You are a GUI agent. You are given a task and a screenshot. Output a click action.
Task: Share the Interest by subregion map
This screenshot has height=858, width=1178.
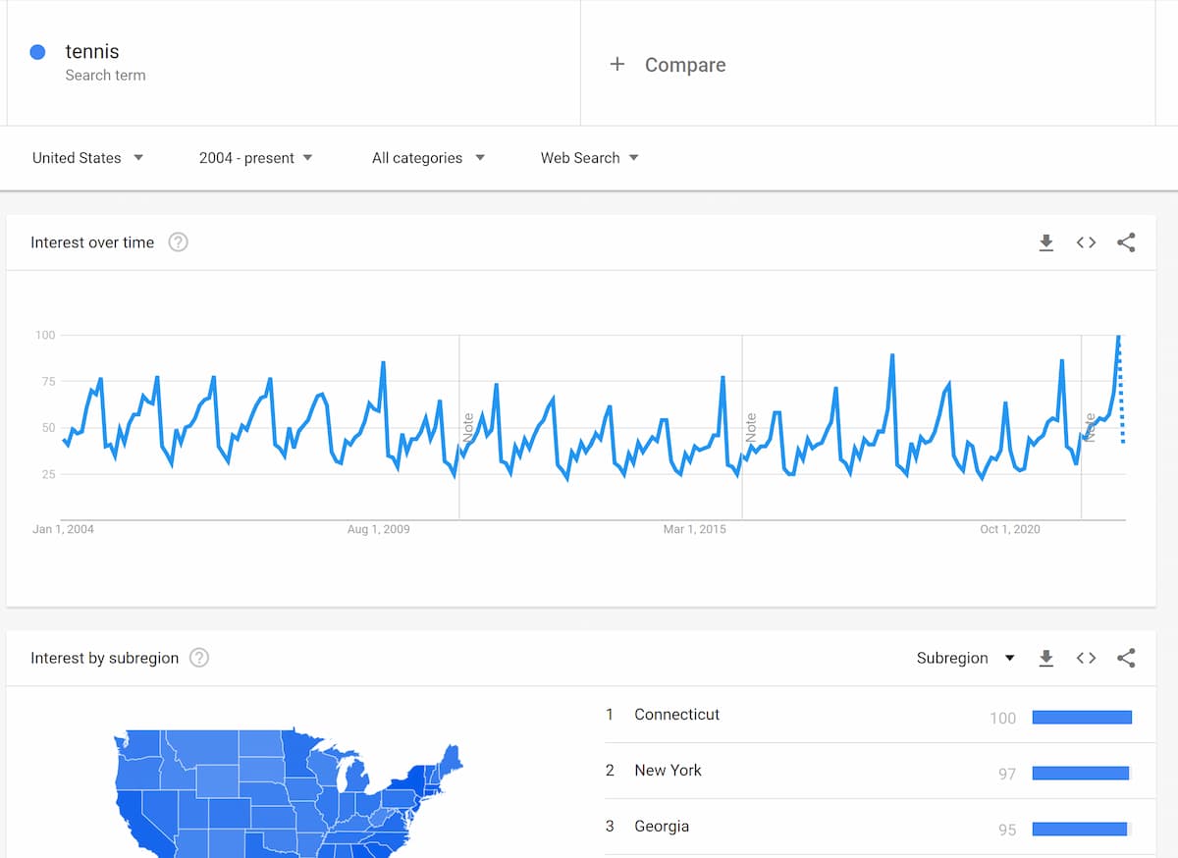click(x=1125, y=658)
